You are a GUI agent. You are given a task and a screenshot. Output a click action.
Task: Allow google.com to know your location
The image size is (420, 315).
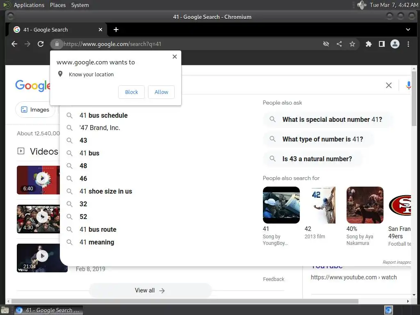click(161, 92)
